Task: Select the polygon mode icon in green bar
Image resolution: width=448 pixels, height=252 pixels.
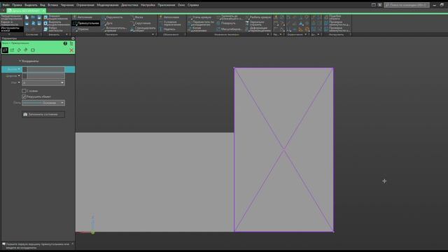Action: pos(33,50)
